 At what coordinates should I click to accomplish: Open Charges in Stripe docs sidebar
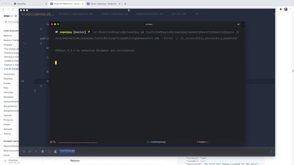coord(8,45)
